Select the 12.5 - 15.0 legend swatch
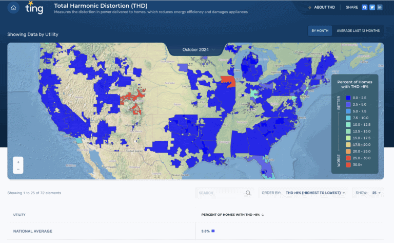The image size is (394, 243). pos(348,132)
